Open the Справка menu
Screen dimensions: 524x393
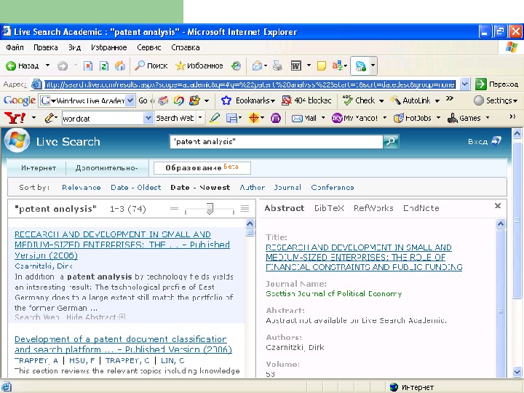(x=186, y=47)
